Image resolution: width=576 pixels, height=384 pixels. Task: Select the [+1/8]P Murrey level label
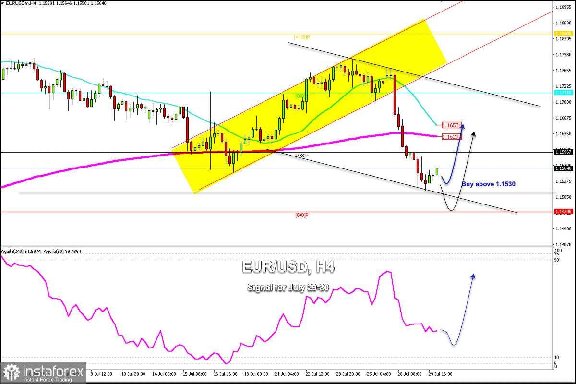click(301, 37)
